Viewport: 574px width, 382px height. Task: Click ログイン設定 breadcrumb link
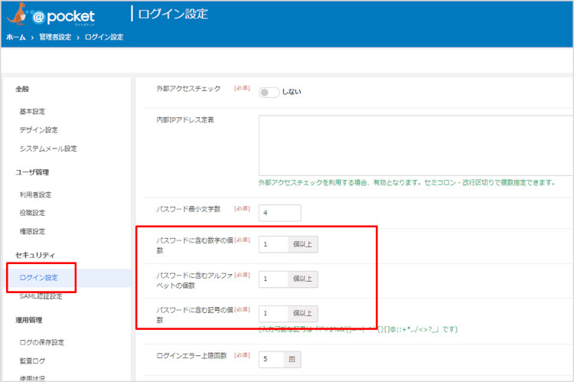click(104, 37)
